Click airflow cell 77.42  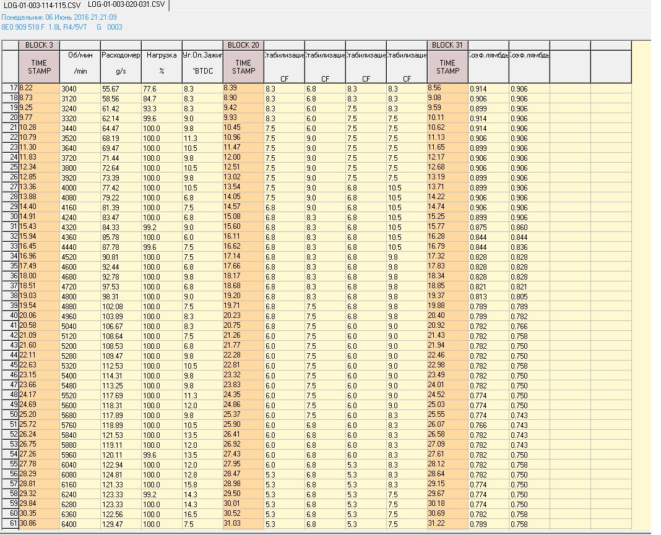[x=121, y=187]
